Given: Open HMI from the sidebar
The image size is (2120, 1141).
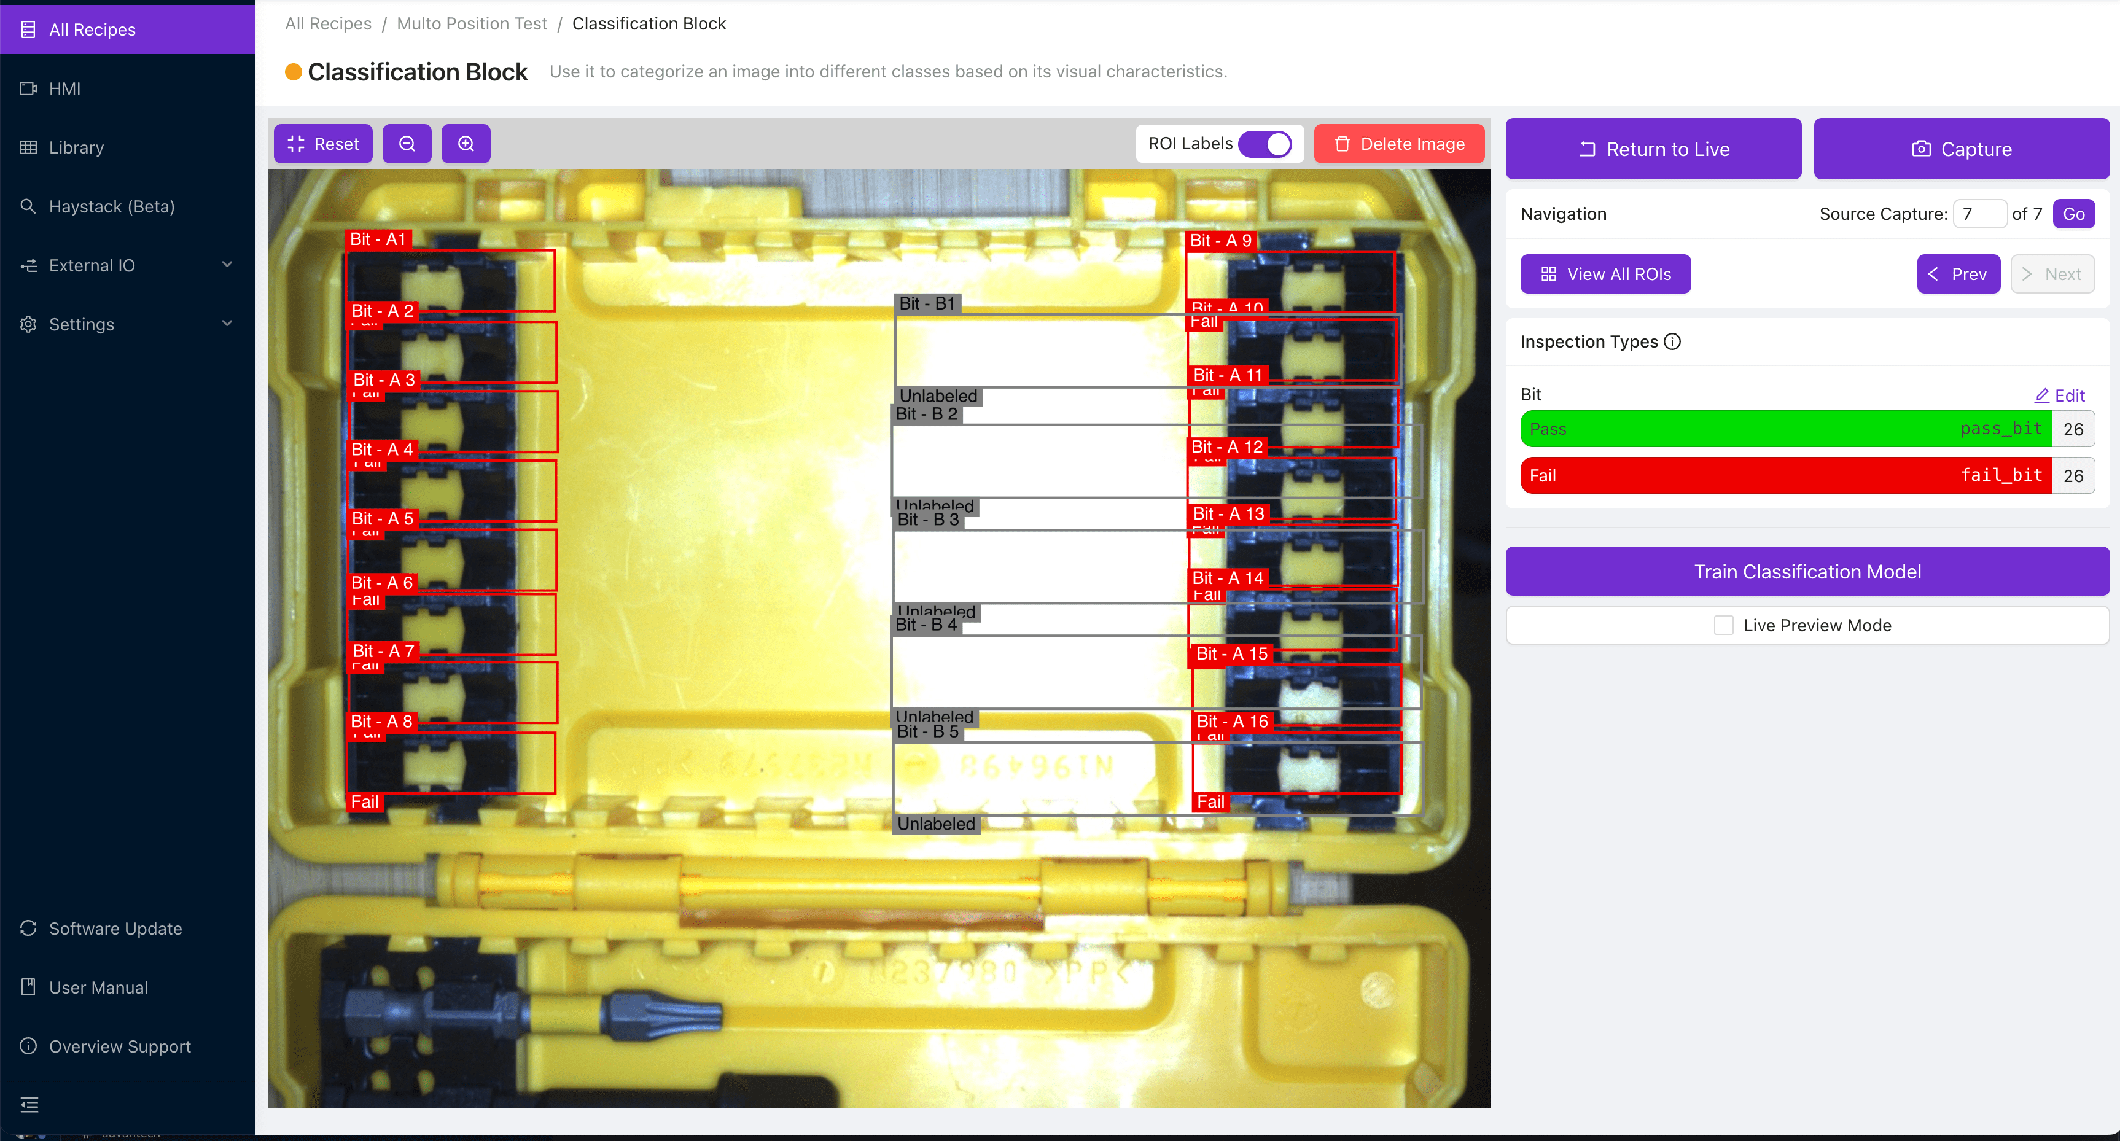Looking at the screenshot, I should click(64, 88).
